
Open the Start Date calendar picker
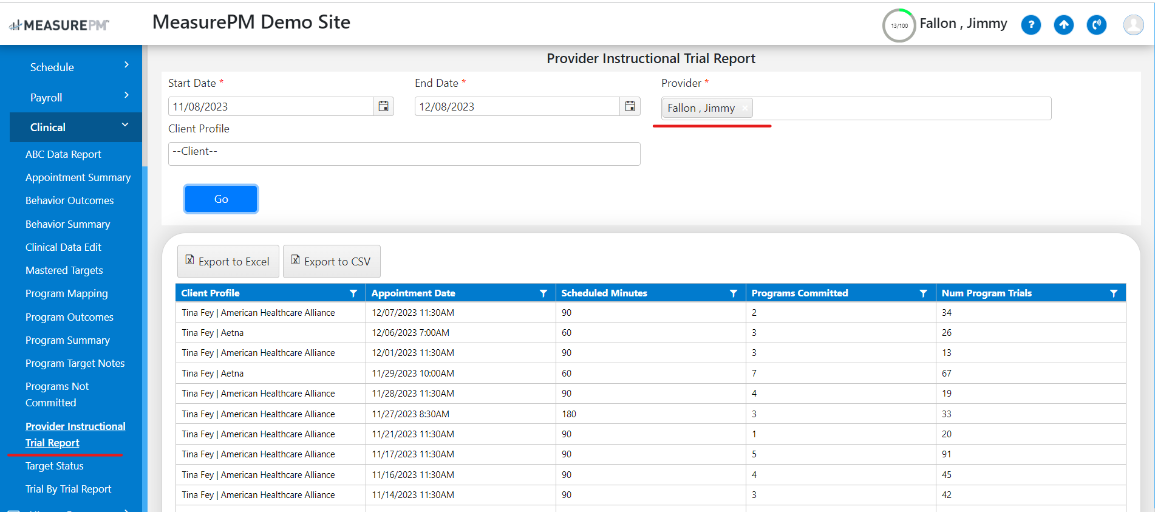click(x=384, y=106)
